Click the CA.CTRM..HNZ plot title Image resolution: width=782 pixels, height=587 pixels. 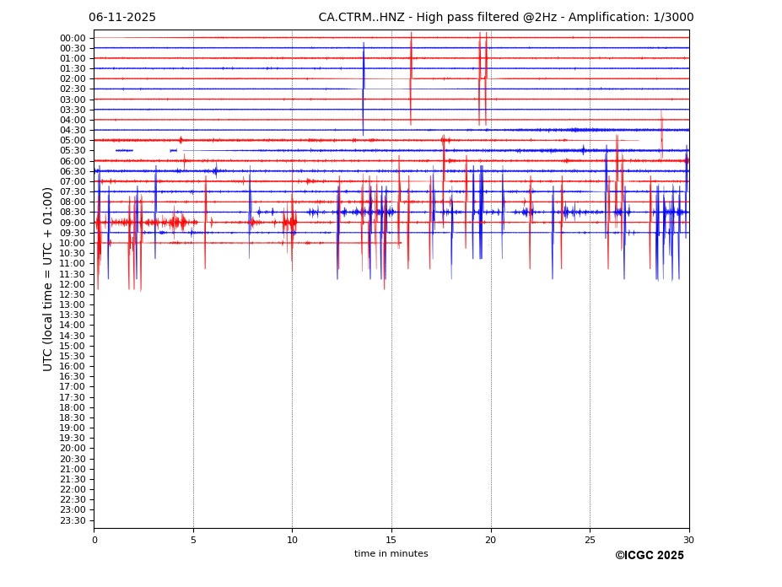[x=505, y=18]
